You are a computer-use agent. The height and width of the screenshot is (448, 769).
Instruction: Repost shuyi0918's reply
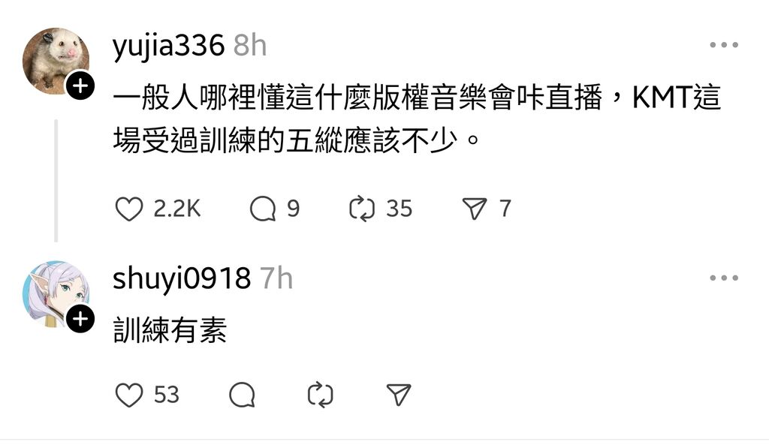320,395
